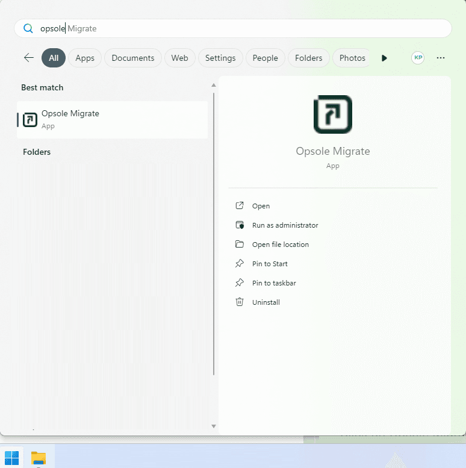Choose Pin to Start
The image size is (466, 468).
point(270,264)
